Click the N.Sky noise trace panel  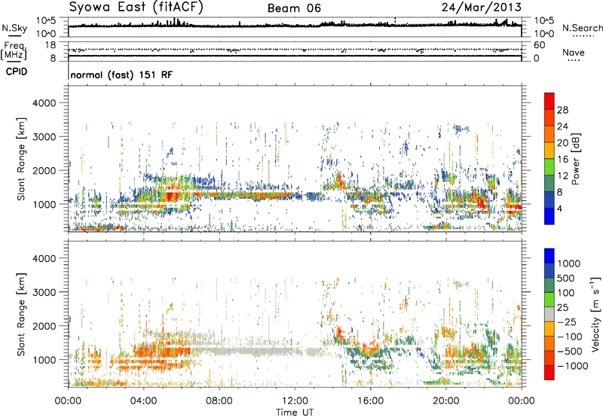295,27
